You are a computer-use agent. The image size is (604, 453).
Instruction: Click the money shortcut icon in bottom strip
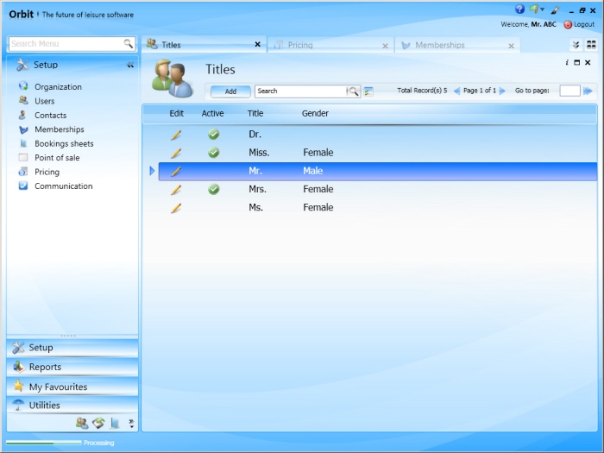98,423
